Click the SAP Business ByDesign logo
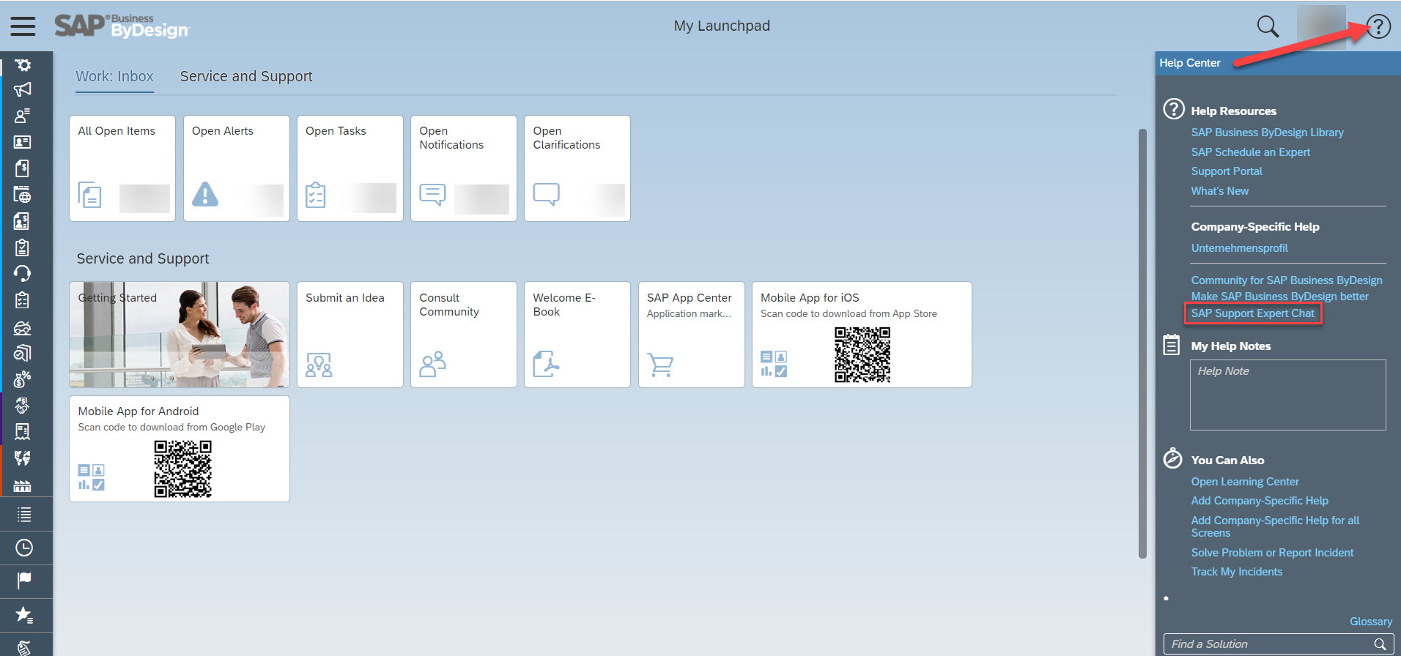The width and height of the screenshot is (1401, 656). (122, 26)
